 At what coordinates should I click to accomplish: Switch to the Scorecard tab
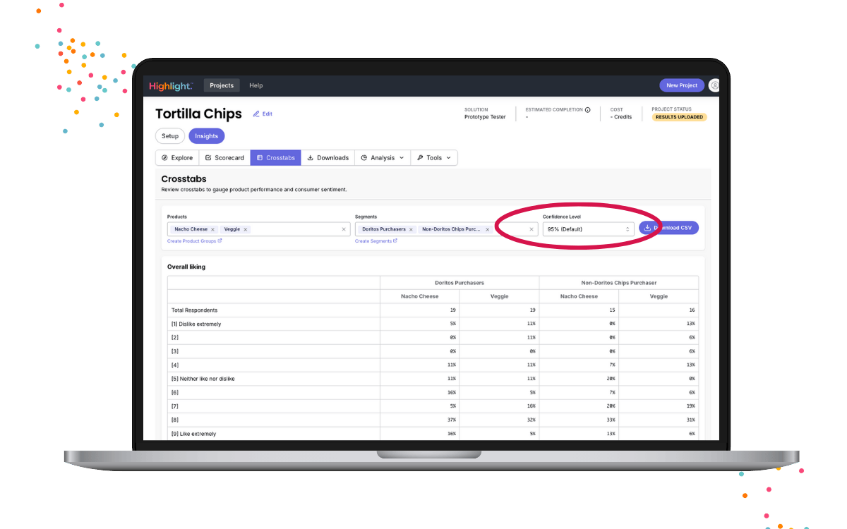pyautogui.click(x=224, y=158)
